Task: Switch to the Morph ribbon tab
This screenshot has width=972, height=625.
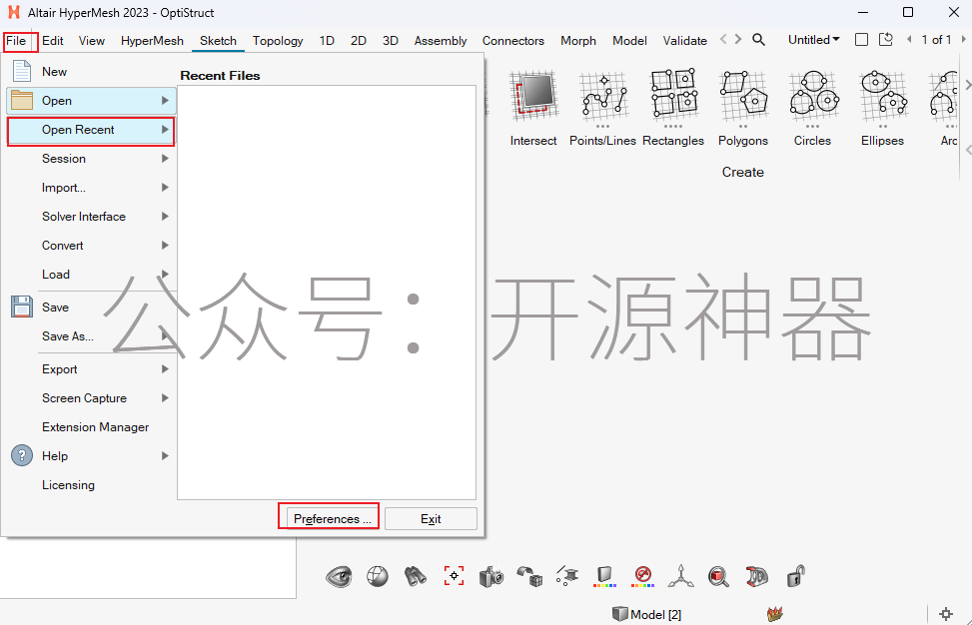Action: point(578,41)
